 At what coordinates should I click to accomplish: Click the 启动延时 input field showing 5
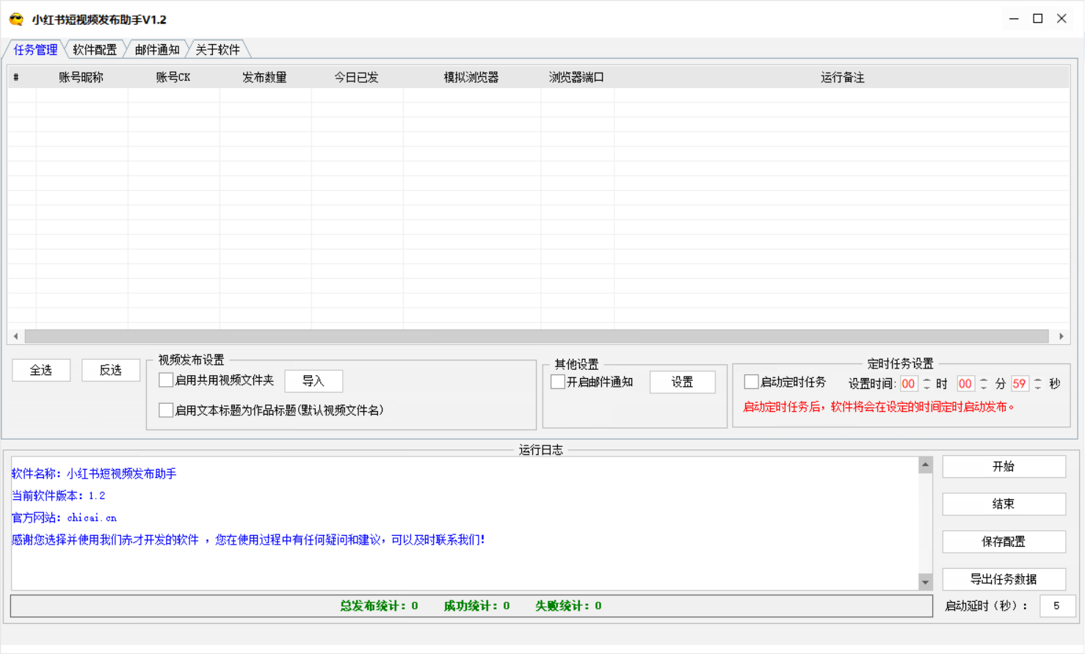coord(1058,606)
